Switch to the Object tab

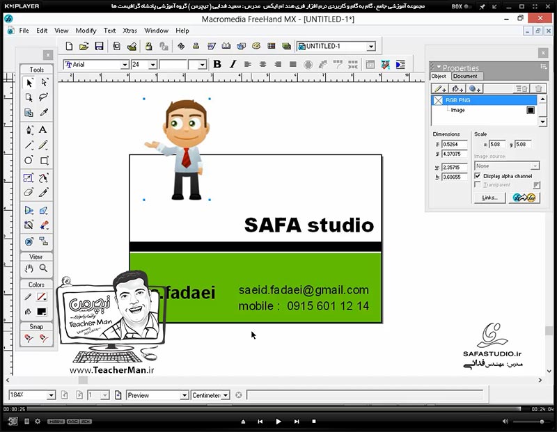439,76
